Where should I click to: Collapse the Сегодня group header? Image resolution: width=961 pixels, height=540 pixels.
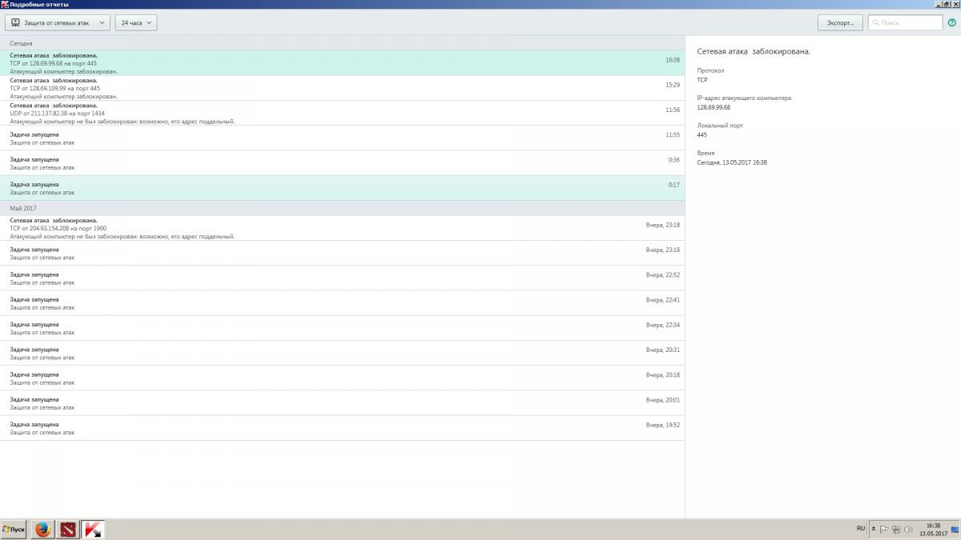pos(343,43)
